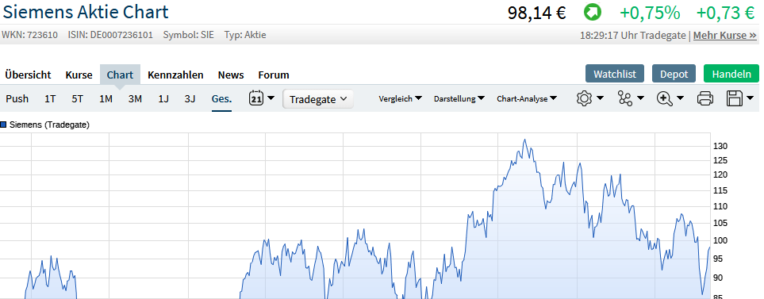The image size is (764, 299).
Task: Open the Tradegate exchange dropdown
Action: point(317,99)
